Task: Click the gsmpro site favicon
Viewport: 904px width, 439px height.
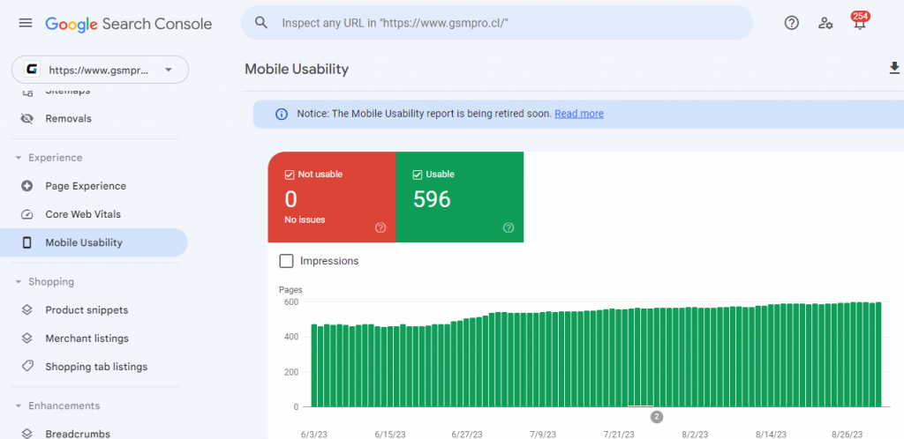Action: click(32, 71)
